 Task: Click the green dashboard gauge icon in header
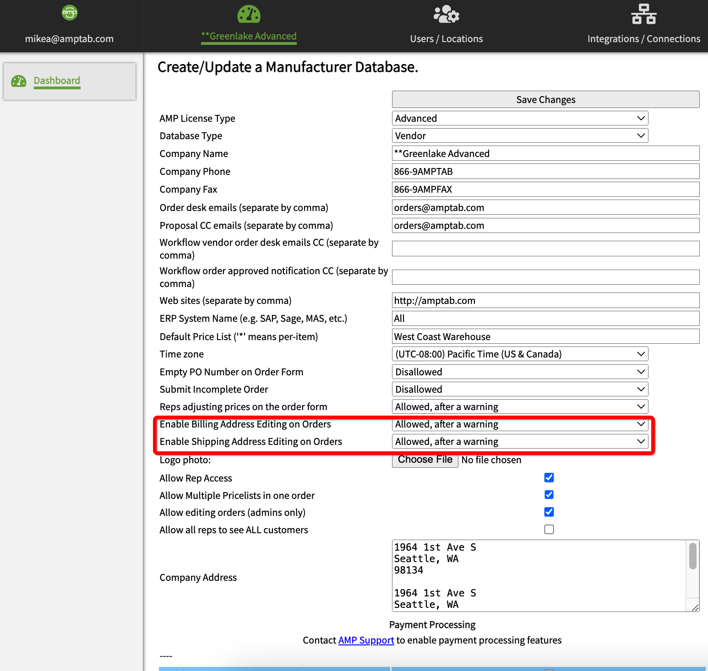249,14
